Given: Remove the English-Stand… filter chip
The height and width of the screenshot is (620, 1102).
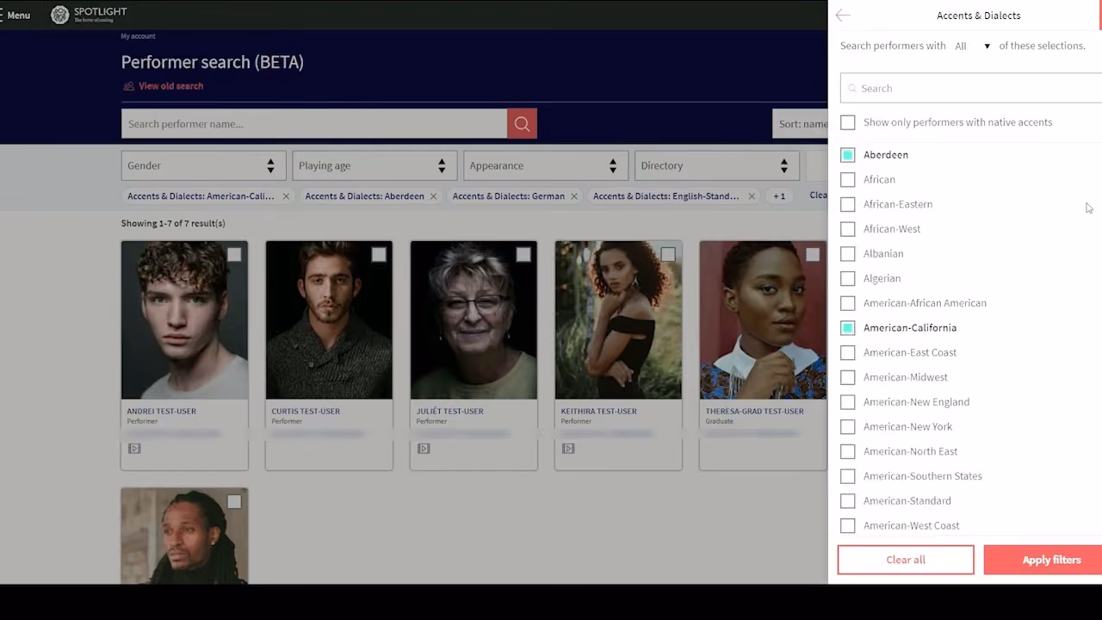Looking at the screenshot, I should [752, 196].
